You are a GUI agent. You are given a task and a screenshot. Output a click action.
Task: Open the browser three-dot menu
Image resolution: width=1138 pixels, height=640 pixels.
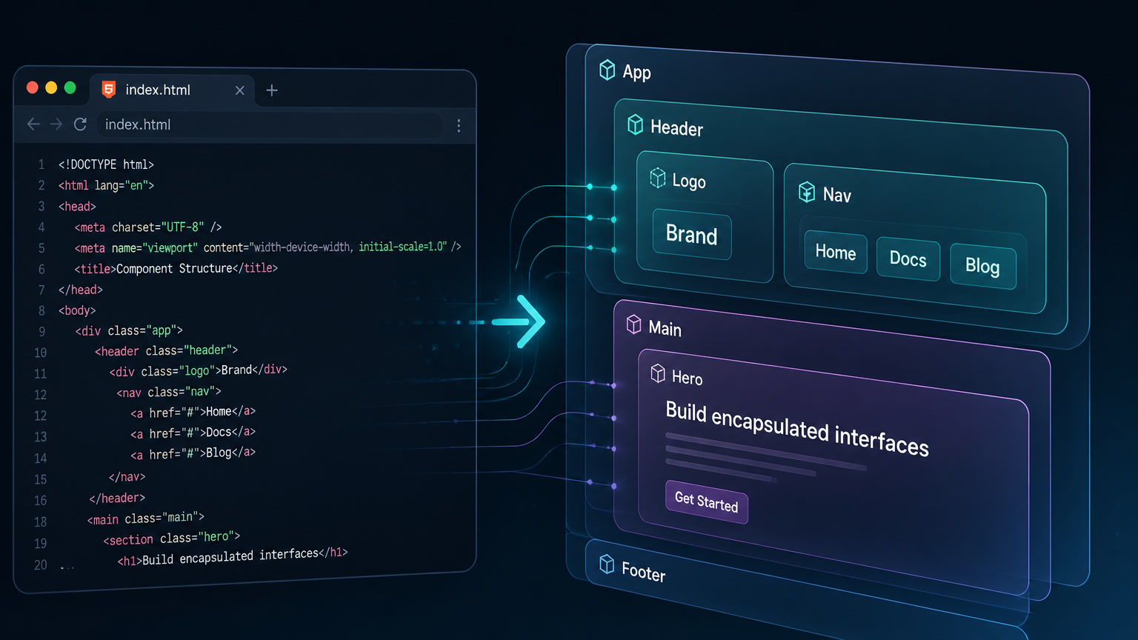point(459,126)
